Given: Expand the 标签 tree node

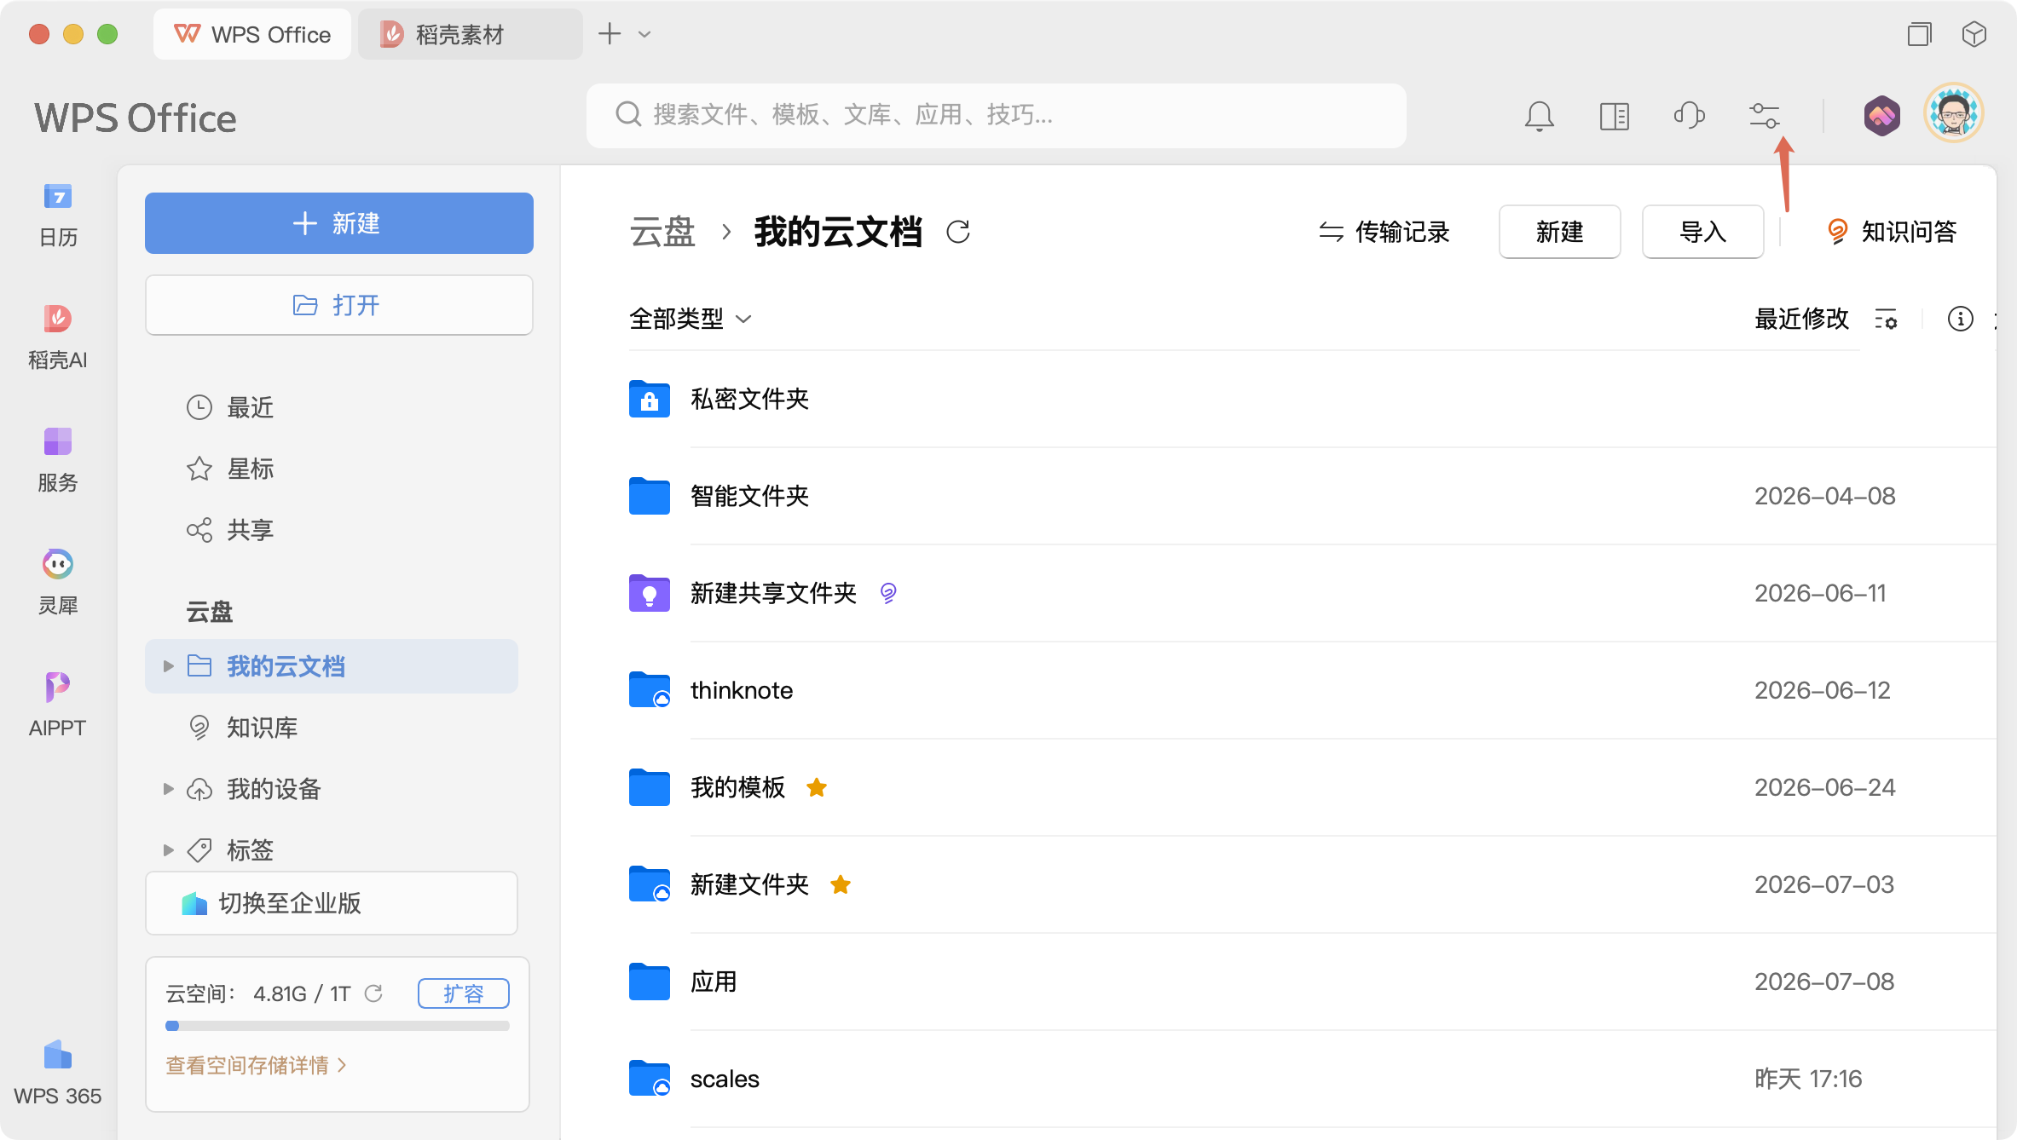Looking at the screenshot, I should tap(168, 850).
